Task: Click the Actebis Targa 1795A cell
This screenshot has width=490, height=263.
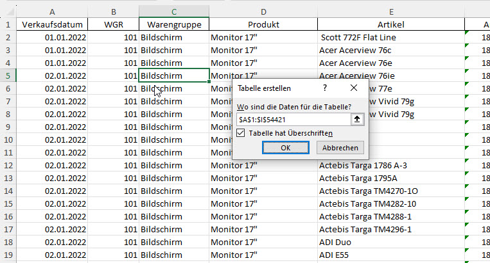Action: point(390,178)
